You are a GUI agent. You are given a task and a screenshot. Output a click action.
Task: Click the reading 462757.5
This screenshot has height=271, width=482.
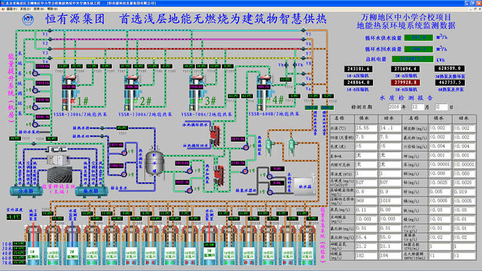[449, 83]
